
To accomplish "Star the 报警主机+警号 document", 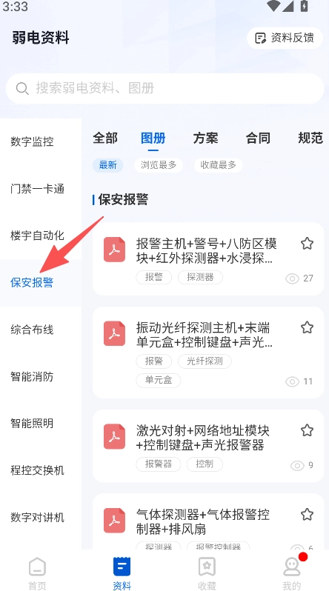I will (307, 244).
